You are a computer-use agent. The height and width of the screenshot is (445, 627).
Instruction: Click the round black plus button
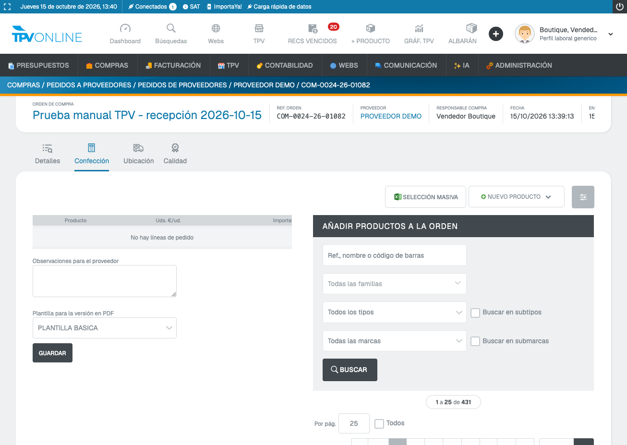point(496,34)
